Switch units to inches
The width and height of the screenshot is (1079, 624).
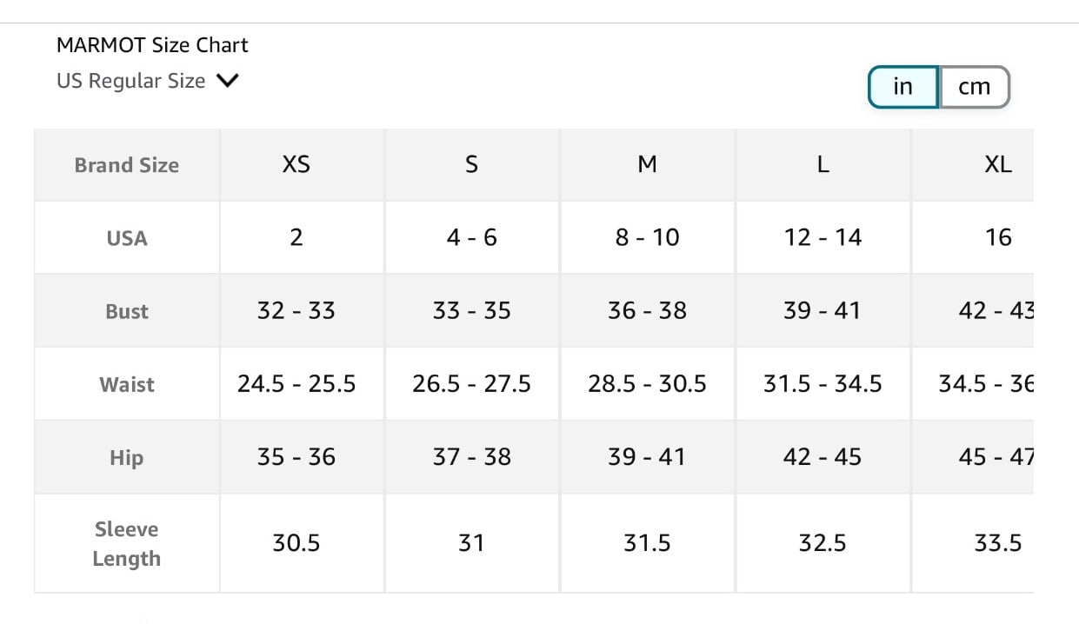903,87
